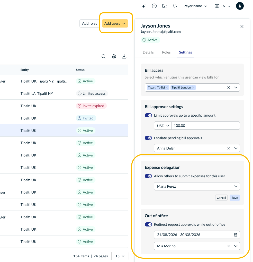This screenshot has height=262, width=253.
Task: Toggle Allow others to submit expenses
Action: pos(148,176)
